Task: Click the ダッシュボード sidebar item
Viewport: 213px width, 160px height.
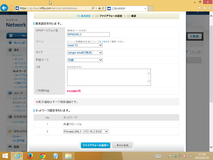Action: (x=21, y=43)
